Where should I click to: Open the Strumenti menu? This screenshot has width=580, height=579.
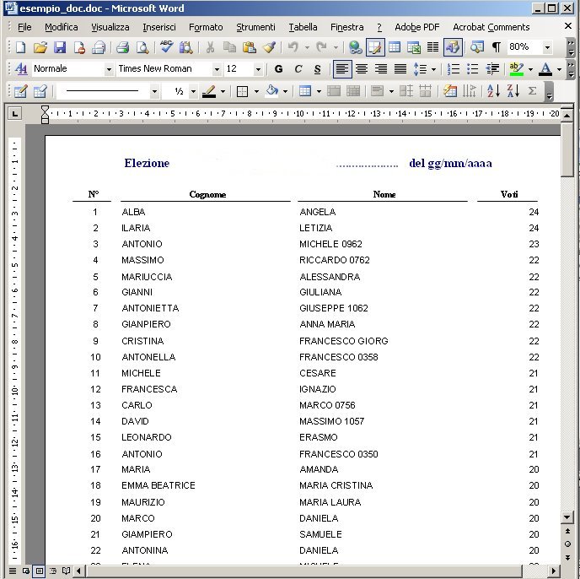pos(255,27)
